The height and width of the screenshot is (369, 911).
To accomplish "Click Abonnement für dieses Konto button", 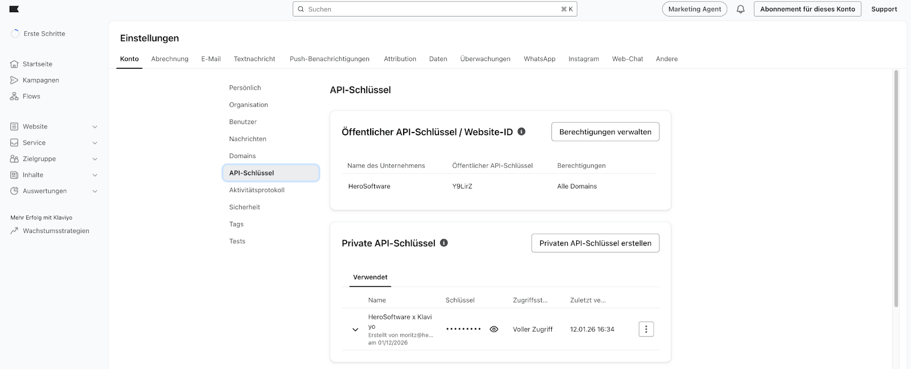I will coord(807,9).
